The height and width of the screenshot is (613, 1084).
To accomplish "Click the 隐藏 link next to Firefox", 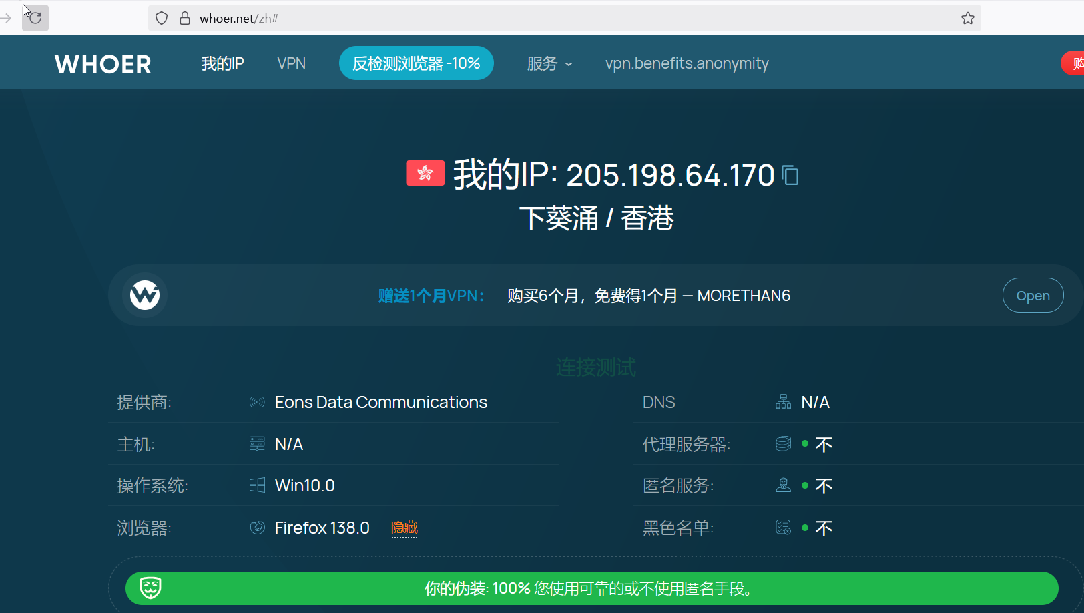I will [x=404, y=528].
